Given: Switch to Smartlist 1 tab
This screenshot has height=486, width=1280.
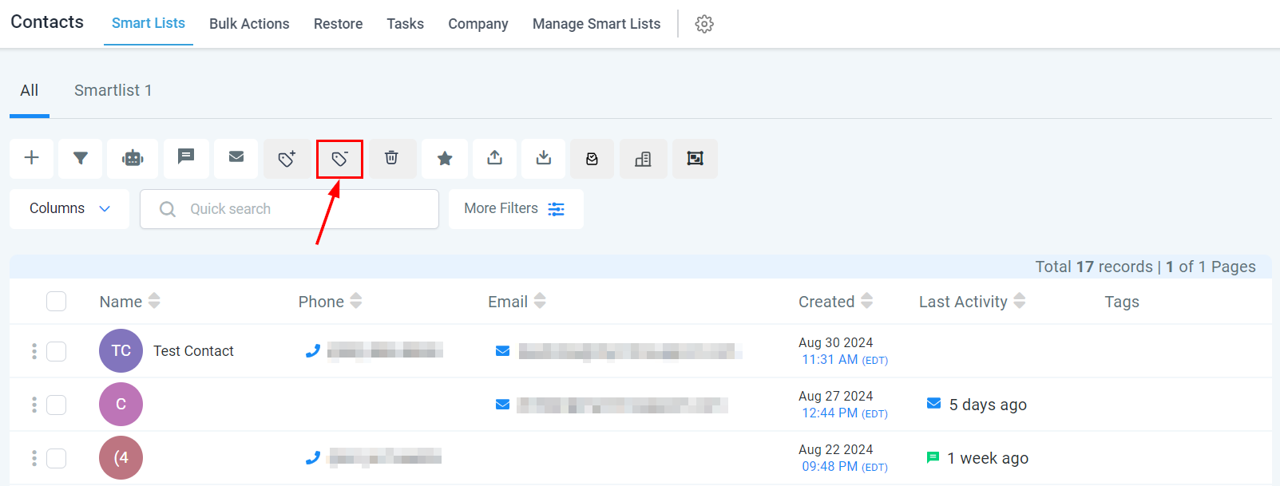Looking at the screenshot, I should pos(113,90).
